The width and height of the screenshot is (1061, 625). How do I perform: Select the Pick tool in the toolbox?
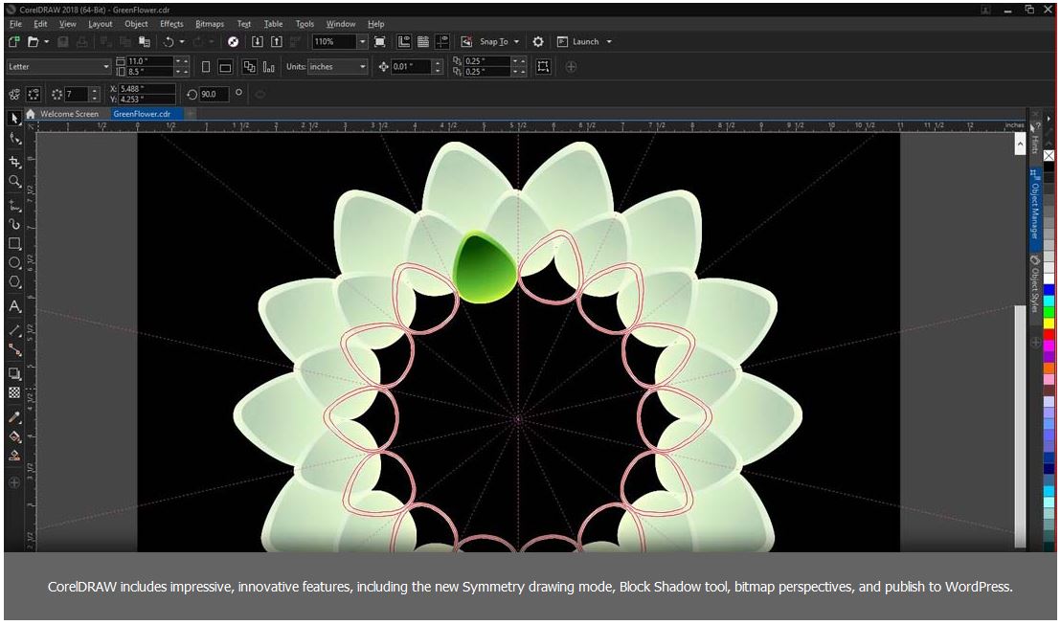(14, 119)
